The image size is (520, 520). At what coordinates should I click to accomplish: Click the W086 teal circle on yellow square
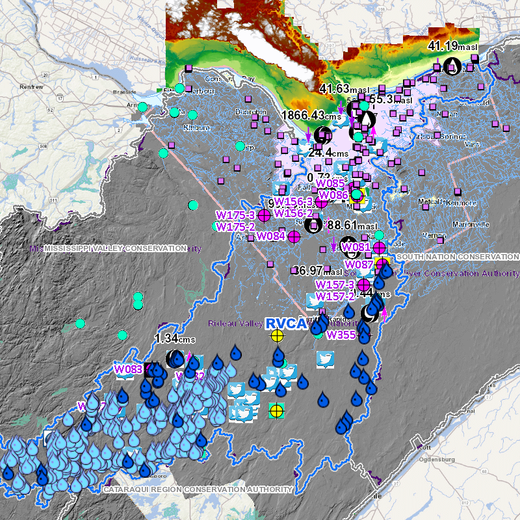click(x=357, y=194)
